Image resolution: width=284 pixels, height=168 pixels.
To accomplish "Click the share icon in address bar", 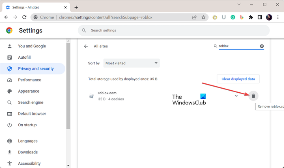I will pyautogui.click(x=194, y=17).
